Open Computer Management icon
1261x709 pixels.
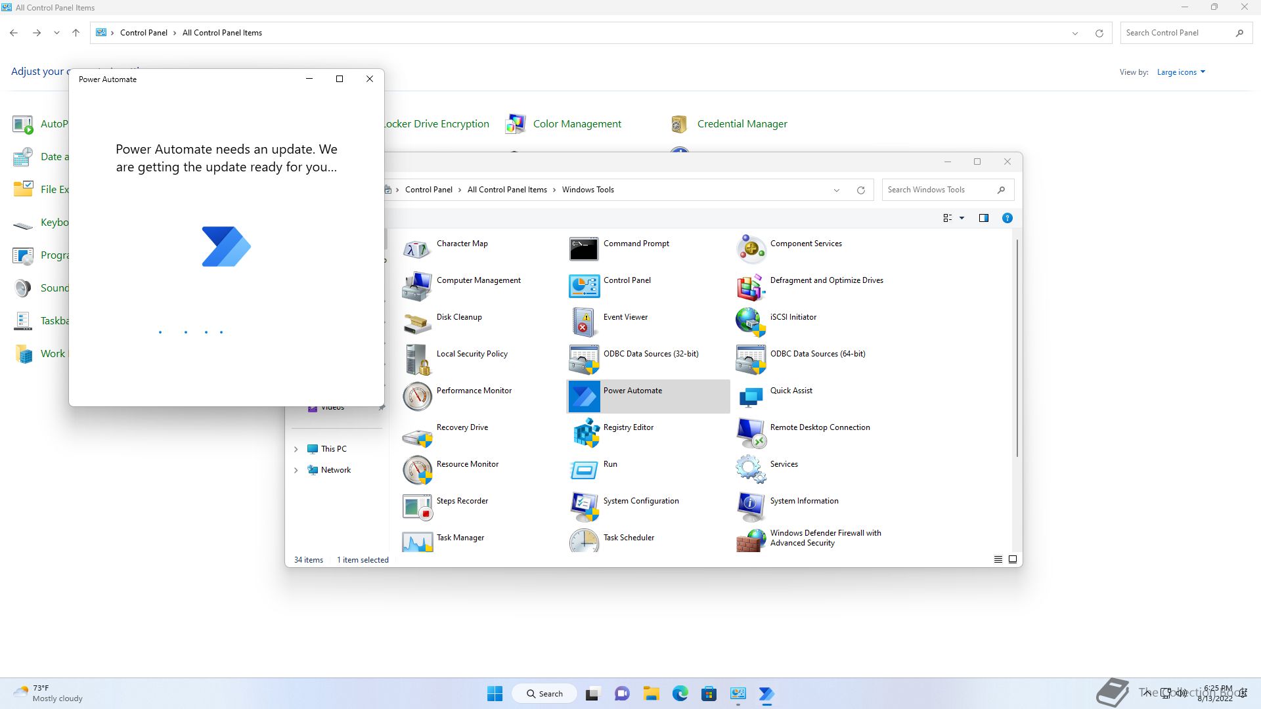417,286
